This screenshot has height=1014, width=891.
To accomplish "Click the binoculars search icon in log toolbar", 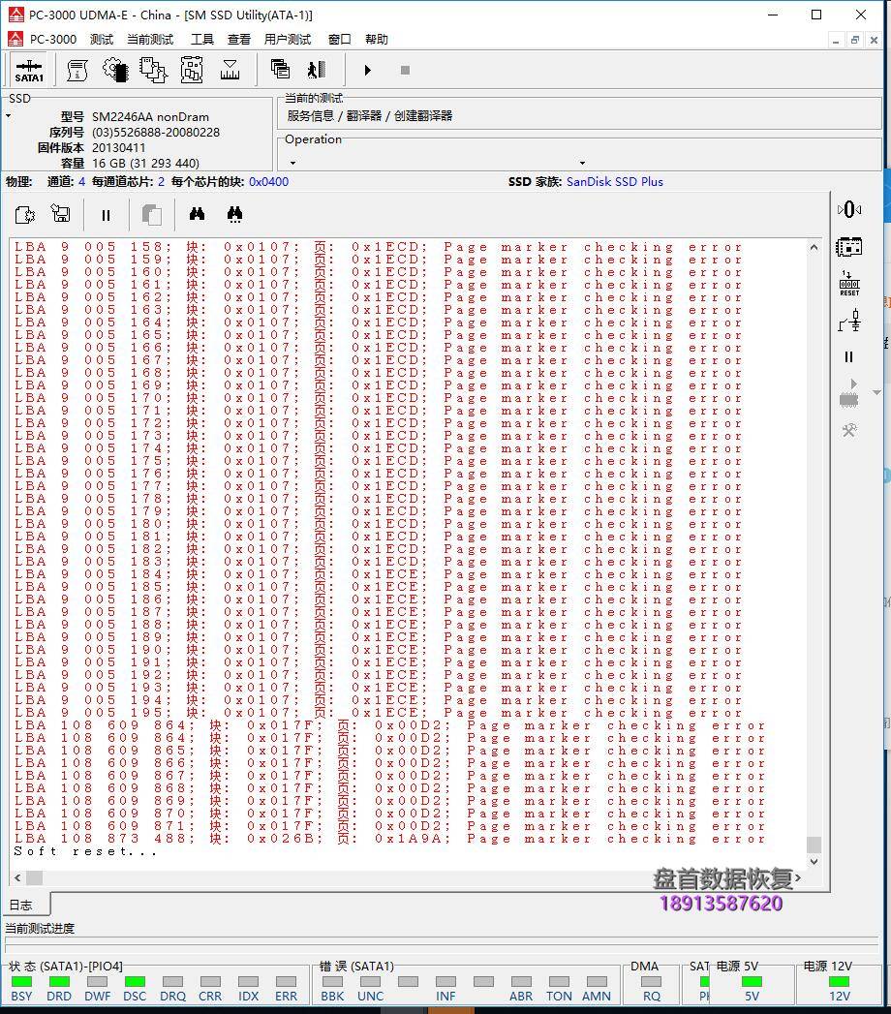I will [197, 215].
